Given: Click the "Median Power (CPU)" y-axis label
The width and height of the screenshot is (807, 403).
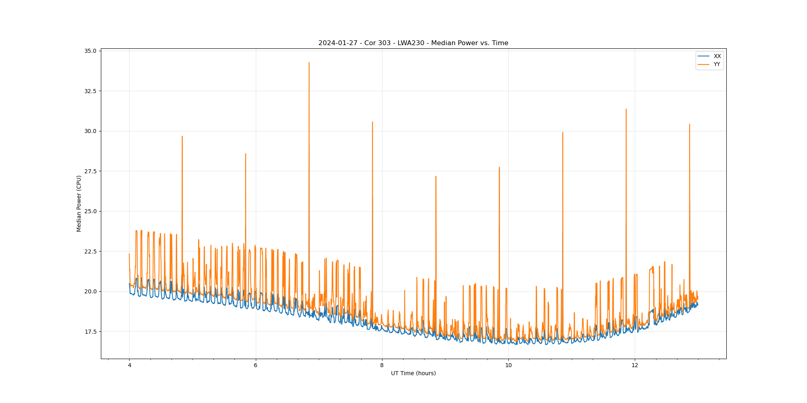Looking at the screenshot, I should (79, 204).
